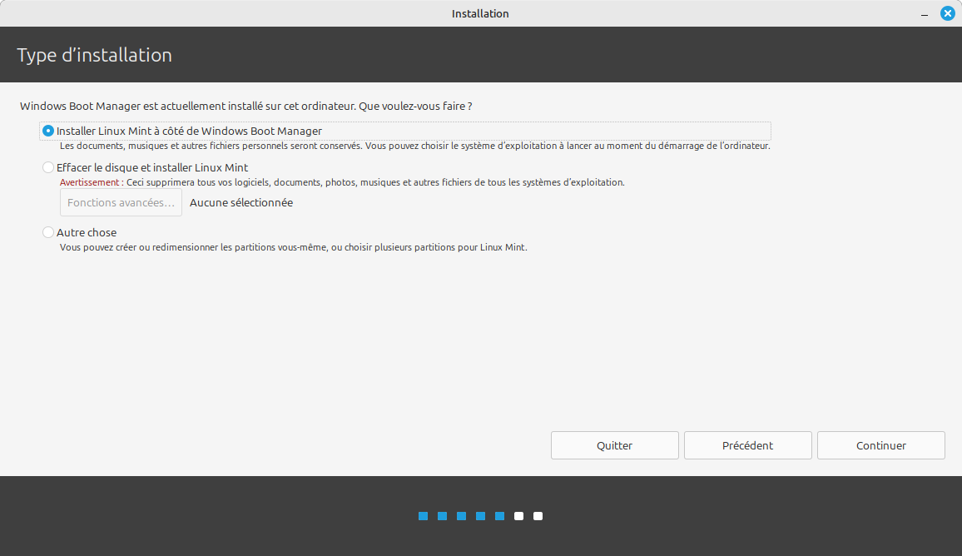This screenshot has height=556, width=962.
Task: Choose "Effacer le disque et installer Linux Mint"
Action: pos(48,167)
